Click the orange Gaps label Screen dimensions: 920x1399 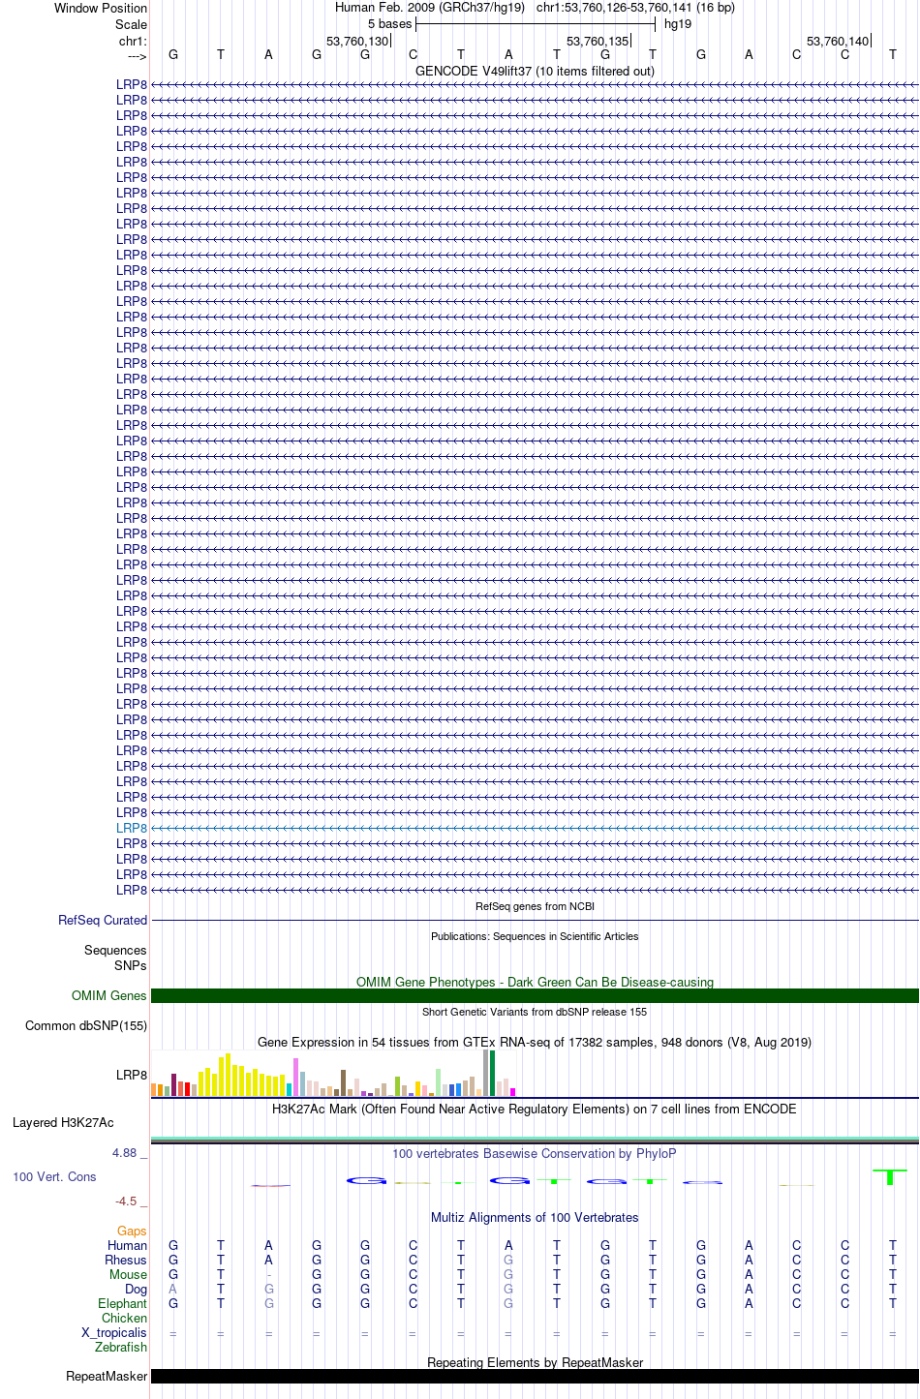coord(133,1232)
